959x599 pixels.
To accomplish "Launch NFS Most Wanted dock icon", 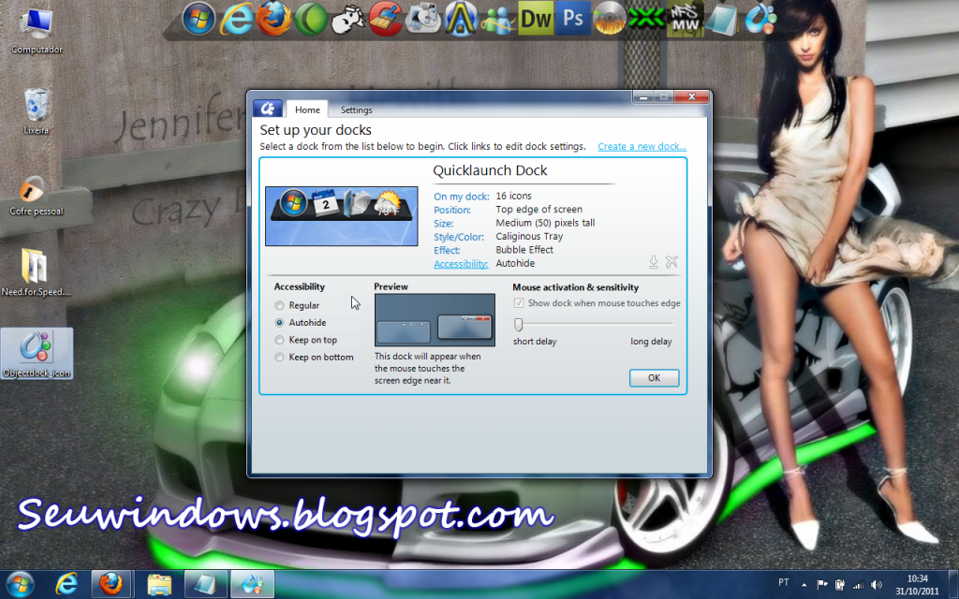I will pos(685,18).
